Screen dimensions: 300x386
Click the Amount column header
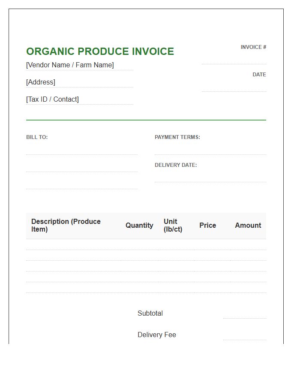point(248,225)
